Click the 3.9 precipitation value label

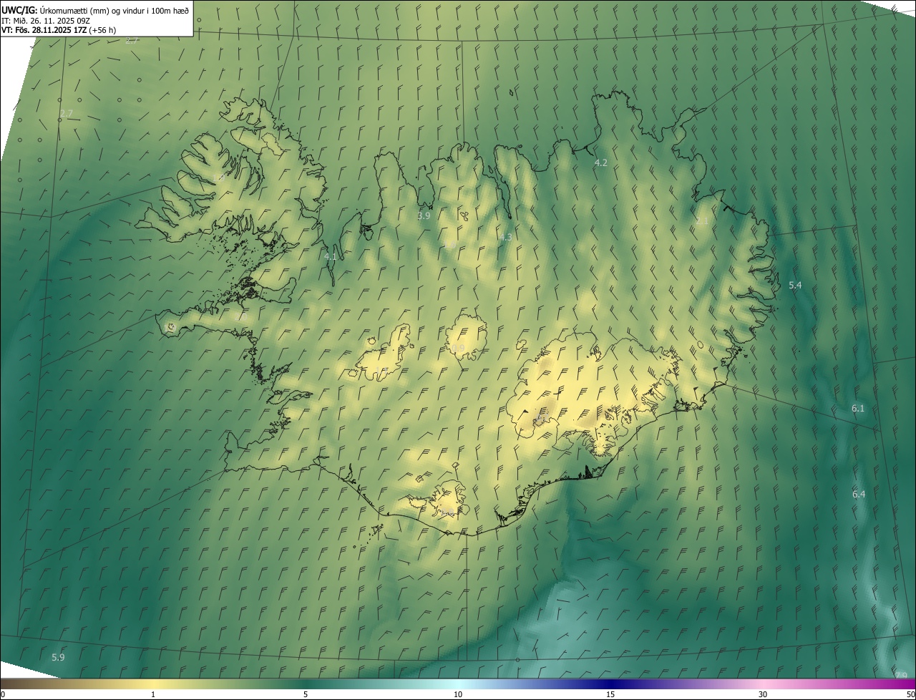tap(424, 215)
